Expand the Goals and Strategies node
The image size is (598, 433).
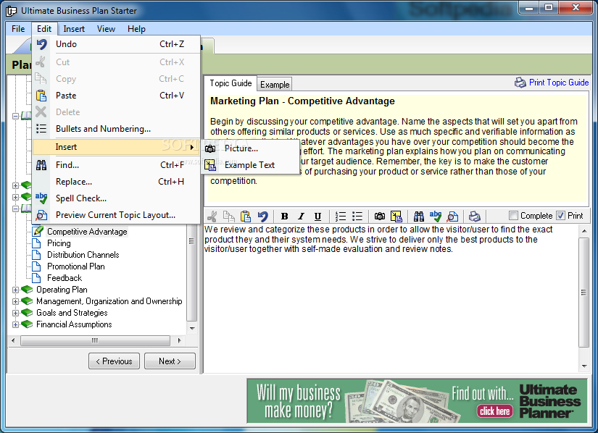tap(15, 313)
